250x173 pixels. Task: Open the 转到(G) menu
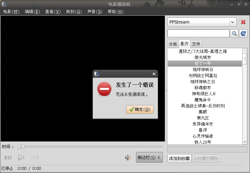click(74, 11)
